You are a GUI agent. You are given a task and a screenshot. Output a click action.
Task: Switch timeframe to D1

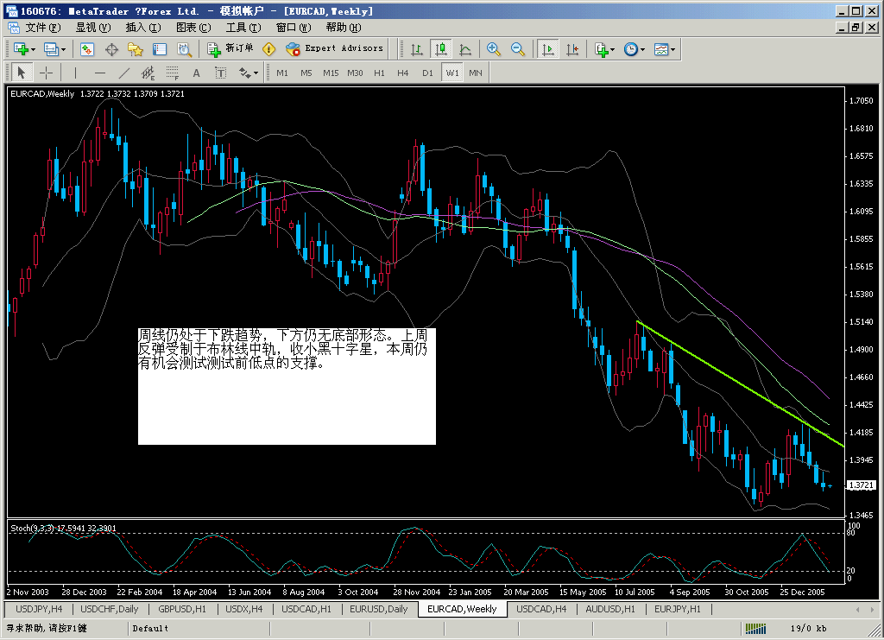(x=427, y=73)
